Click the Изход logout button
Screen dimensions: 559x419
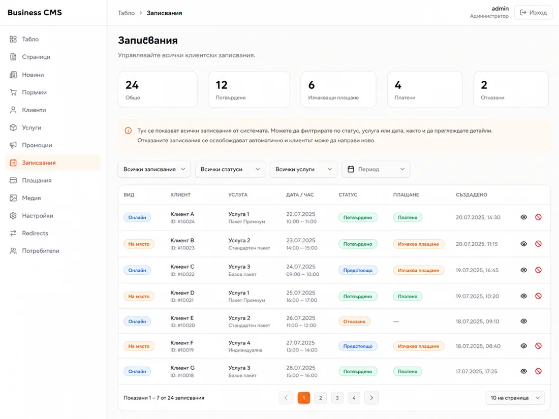click(533, 13)
